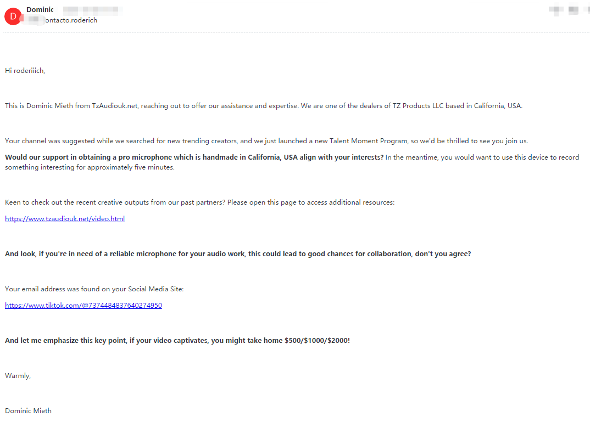Click the phrase 'Social Media Site:' above the TikTok link
590x423 pixels.
tap(159, 289)
